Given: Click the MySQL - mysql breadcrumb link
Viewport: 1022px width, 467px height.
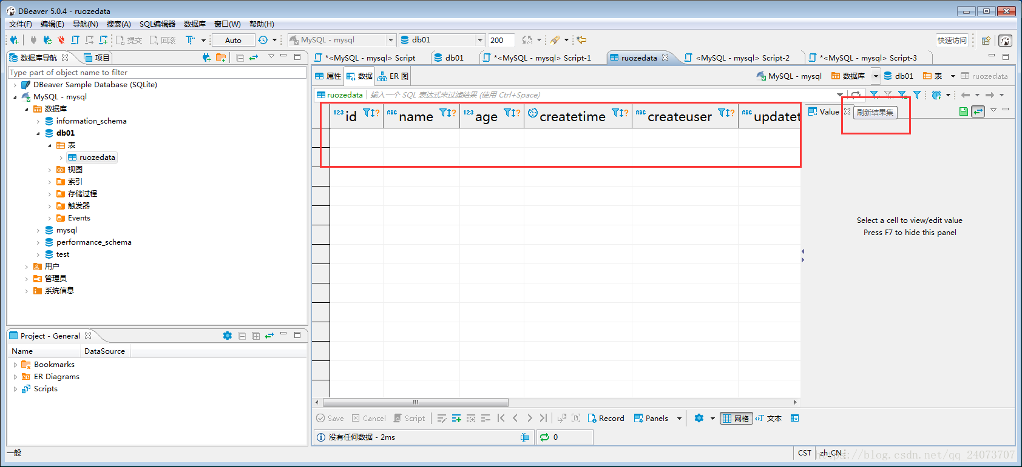Looking at the screenshot, I should tap(789, 76).
